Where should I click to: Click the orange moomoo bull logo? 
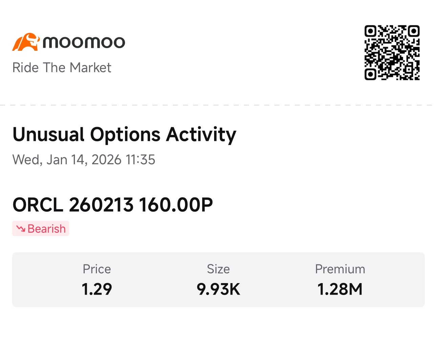coord(26,42)
